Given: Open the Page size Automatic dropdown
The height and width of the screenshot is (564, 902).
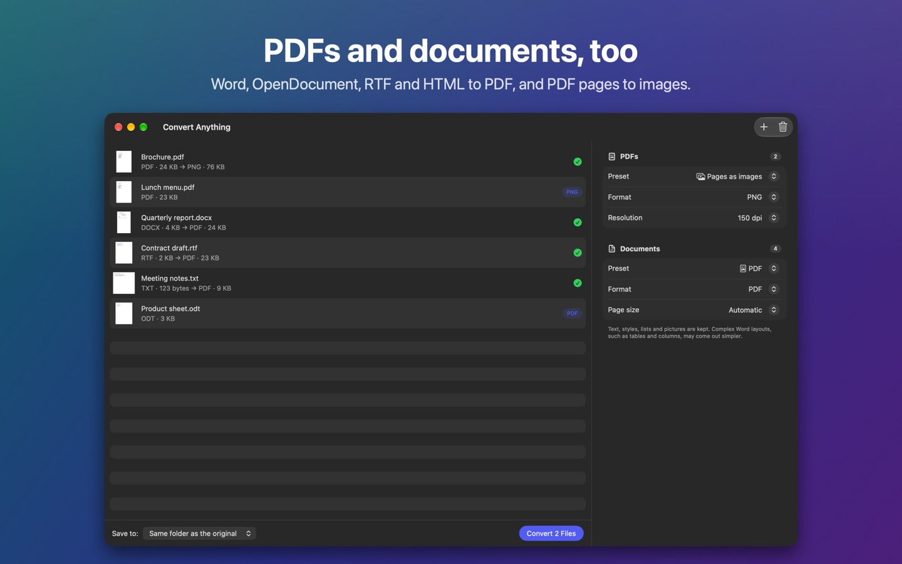Looking at the screenshot, I should point(754,310).
